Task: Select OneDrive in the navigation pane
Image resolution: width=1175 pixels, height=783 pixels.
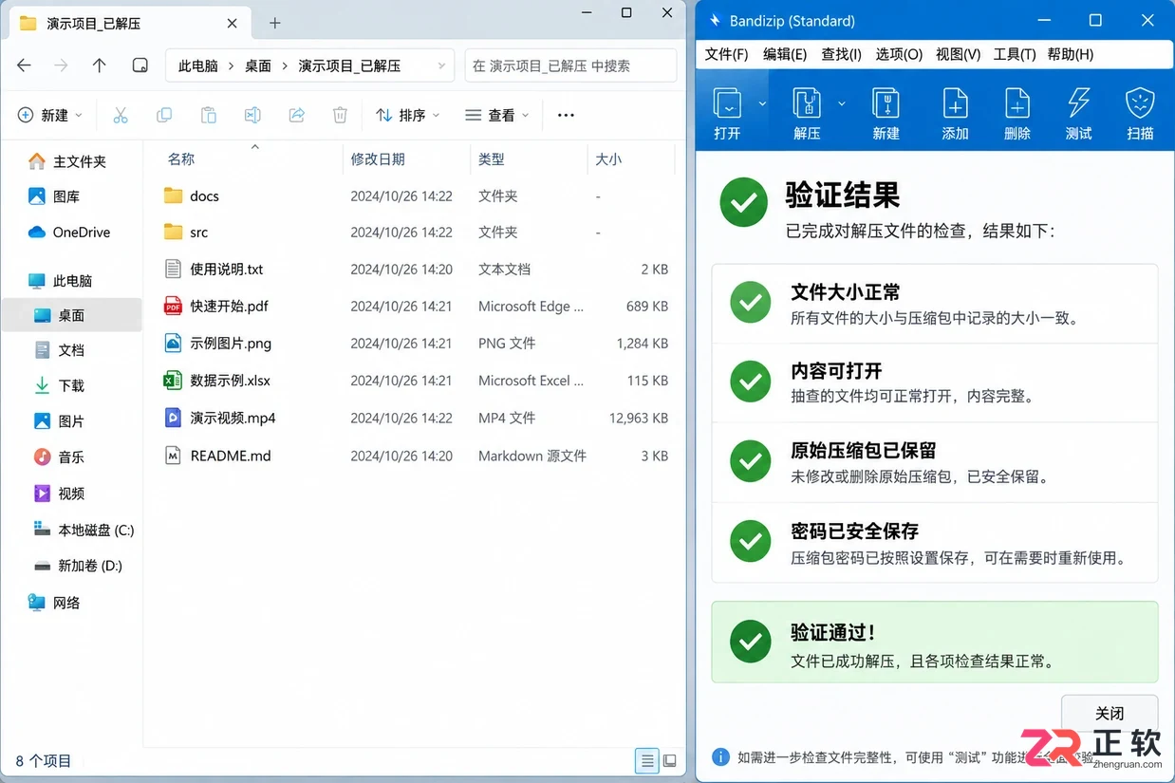Action: 71,232
